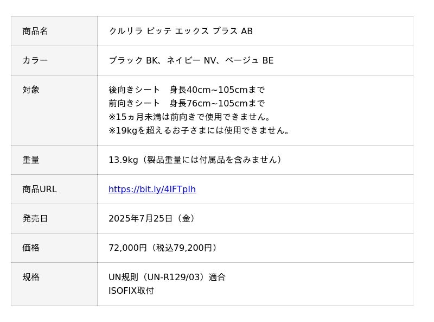Click the ※15ヵ月未満 forward-facing warning note

point(190,117)
